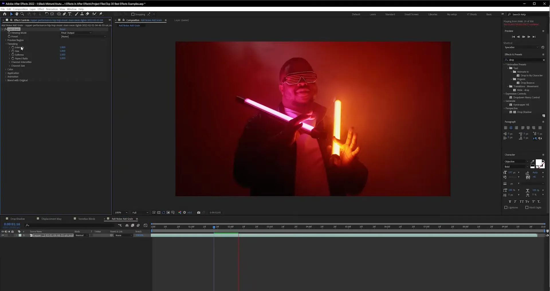Select the Eraser tool
The image size is (550, 291).
coord(87,14)
